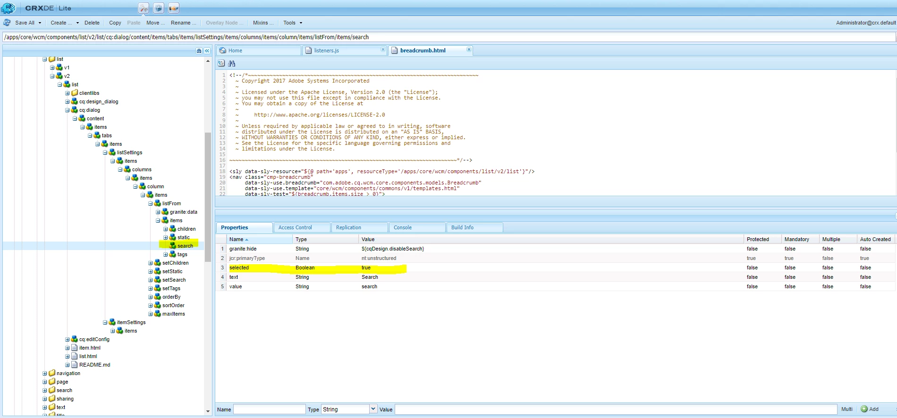Click the Delete button
Screen dimensions: 897x418
pyautogui.click(x=92, y=23)
